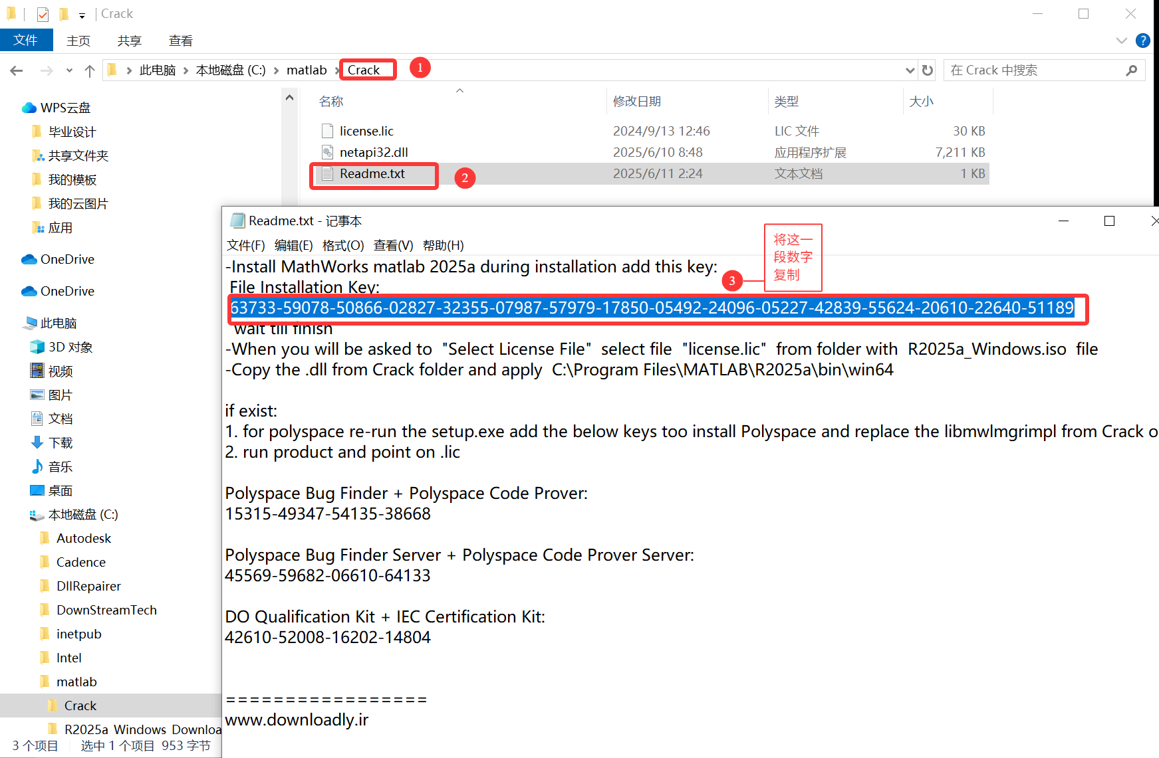The width and height of the screenshot is (1159, 758).
Task: Click the navigation pane scroll up arrow
Action: [289, 98]
